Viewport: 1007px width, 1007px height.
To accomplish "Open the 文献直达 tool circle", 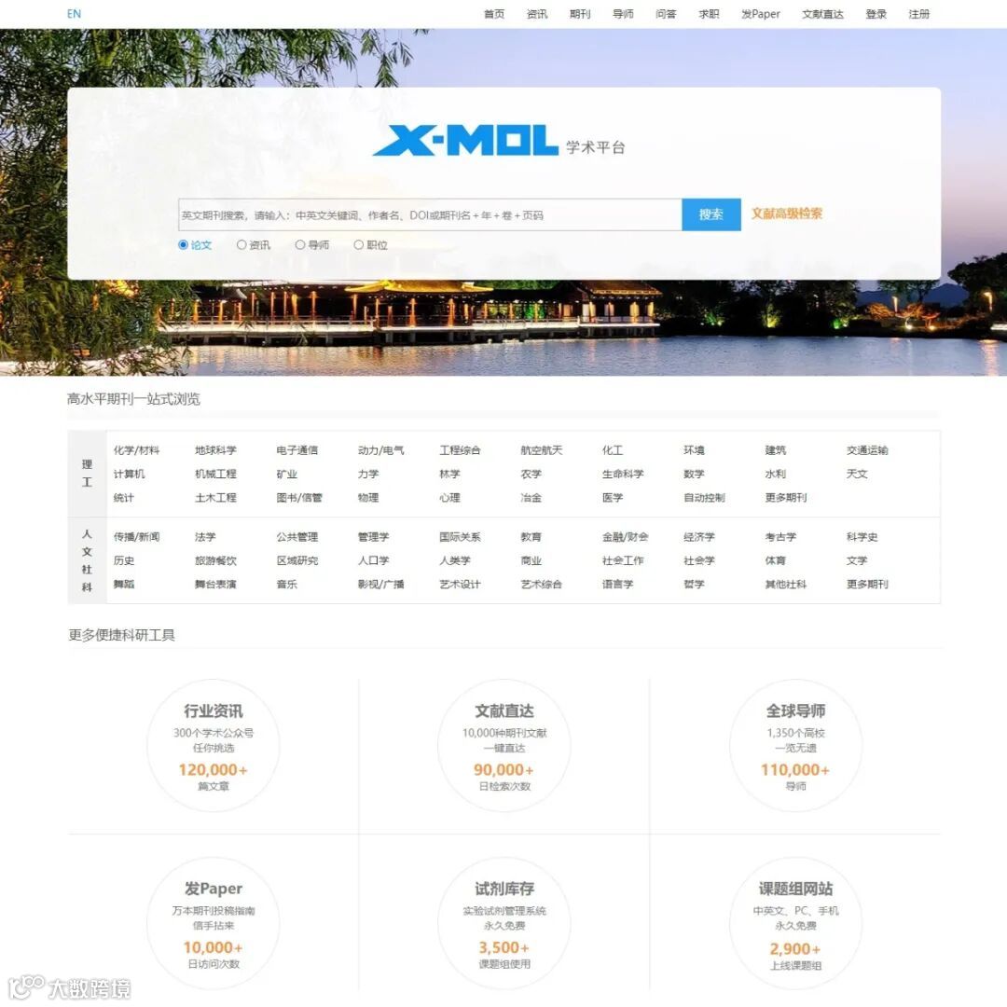I will click(504, 746).
